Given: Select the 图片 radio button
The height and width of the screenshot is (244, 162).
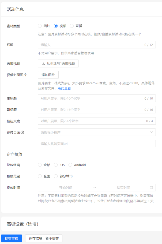Looking at the screenshot, I should click(40, 26).
